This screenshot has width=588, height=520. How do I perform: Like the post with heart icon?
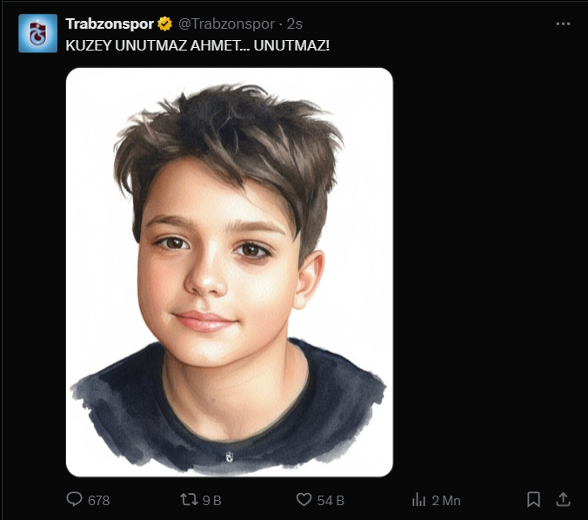[304, 499]
